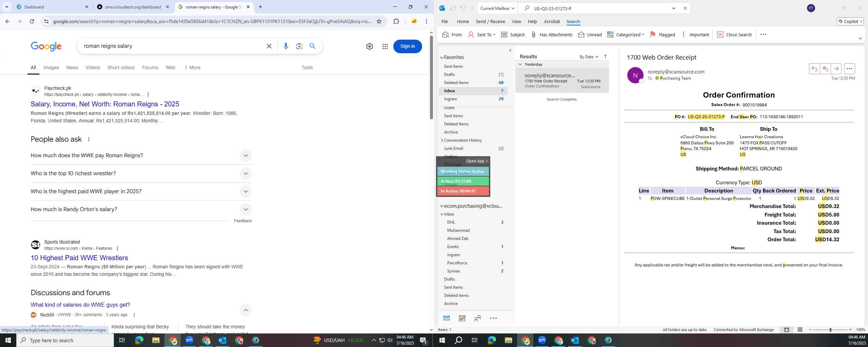Click the Google voice search microphone icon
The height and width of the screenshot is (347, 868).
[286, 46]
